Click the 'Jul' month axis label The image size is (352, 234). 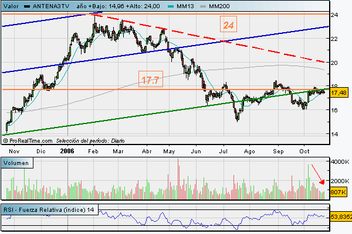pyautogui.click(x=224, y=152)
